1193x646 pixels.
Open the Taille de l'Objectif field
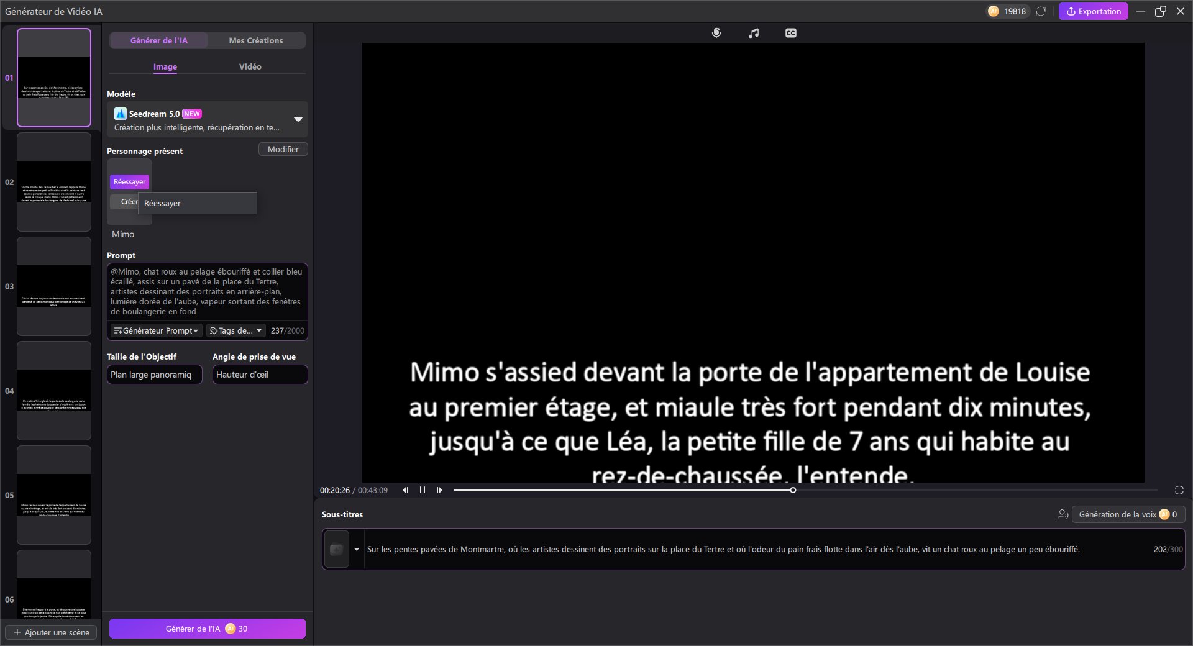[154, 375]
